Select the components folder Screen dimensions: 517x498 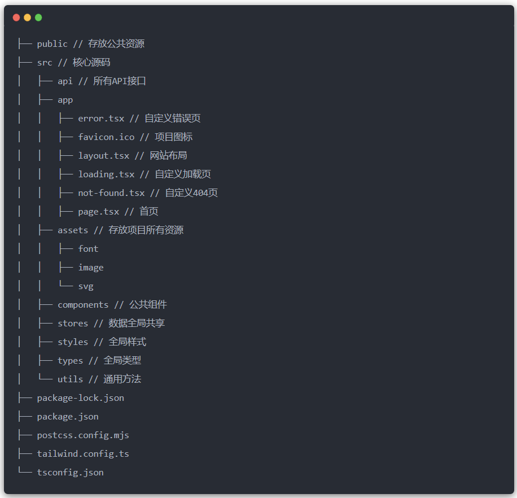(x=83, y=305)
